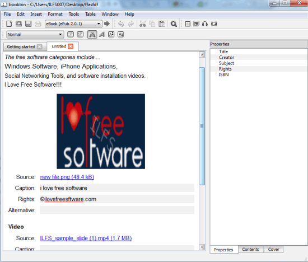Click the Save disk icon
Image resolution: width=308 pixels, height=262 pixels.
pyautogui.click(x=29, y=24)
